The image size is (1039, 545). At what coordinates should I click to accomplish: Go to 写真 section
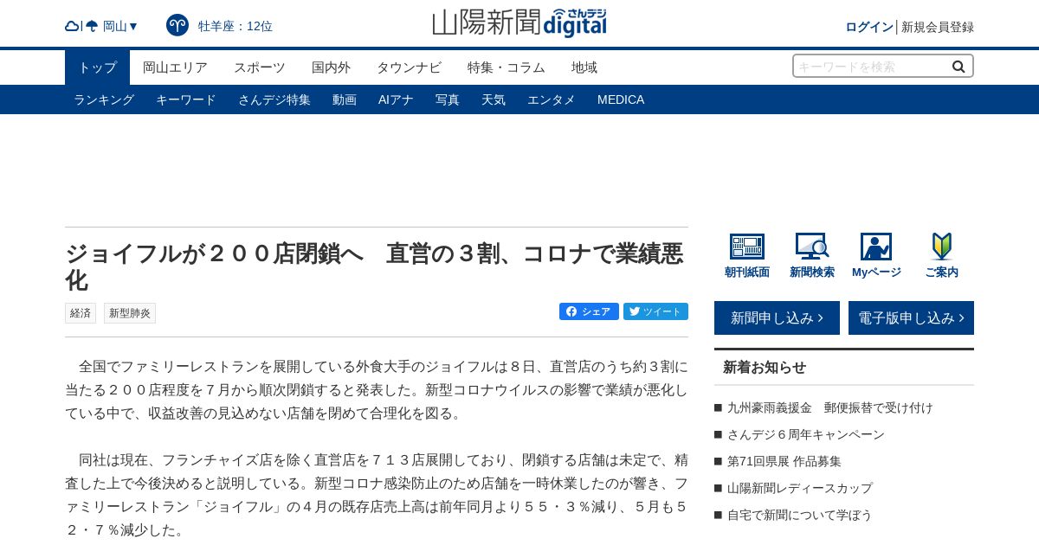click(x=448, y=99)
